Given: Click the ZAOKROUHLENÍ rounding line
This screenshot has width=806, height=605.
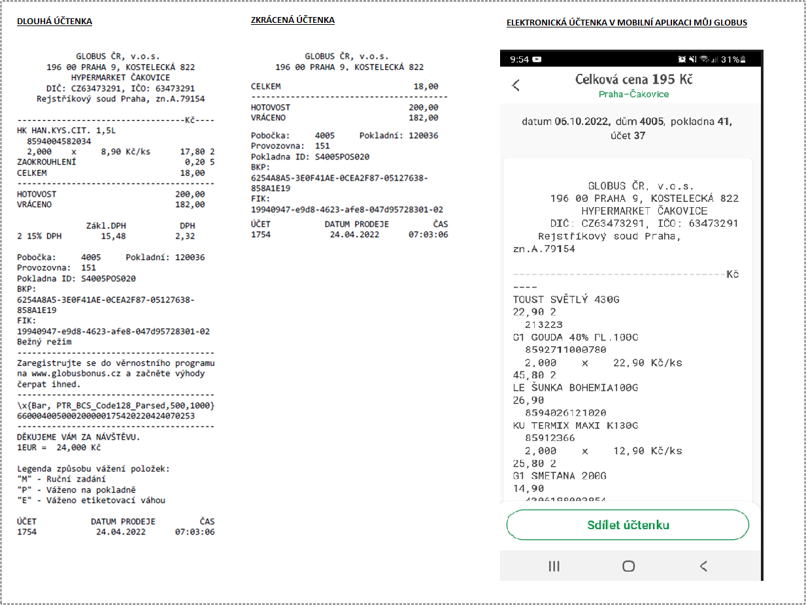Looking at the screenshot, I should click(115, 163).
